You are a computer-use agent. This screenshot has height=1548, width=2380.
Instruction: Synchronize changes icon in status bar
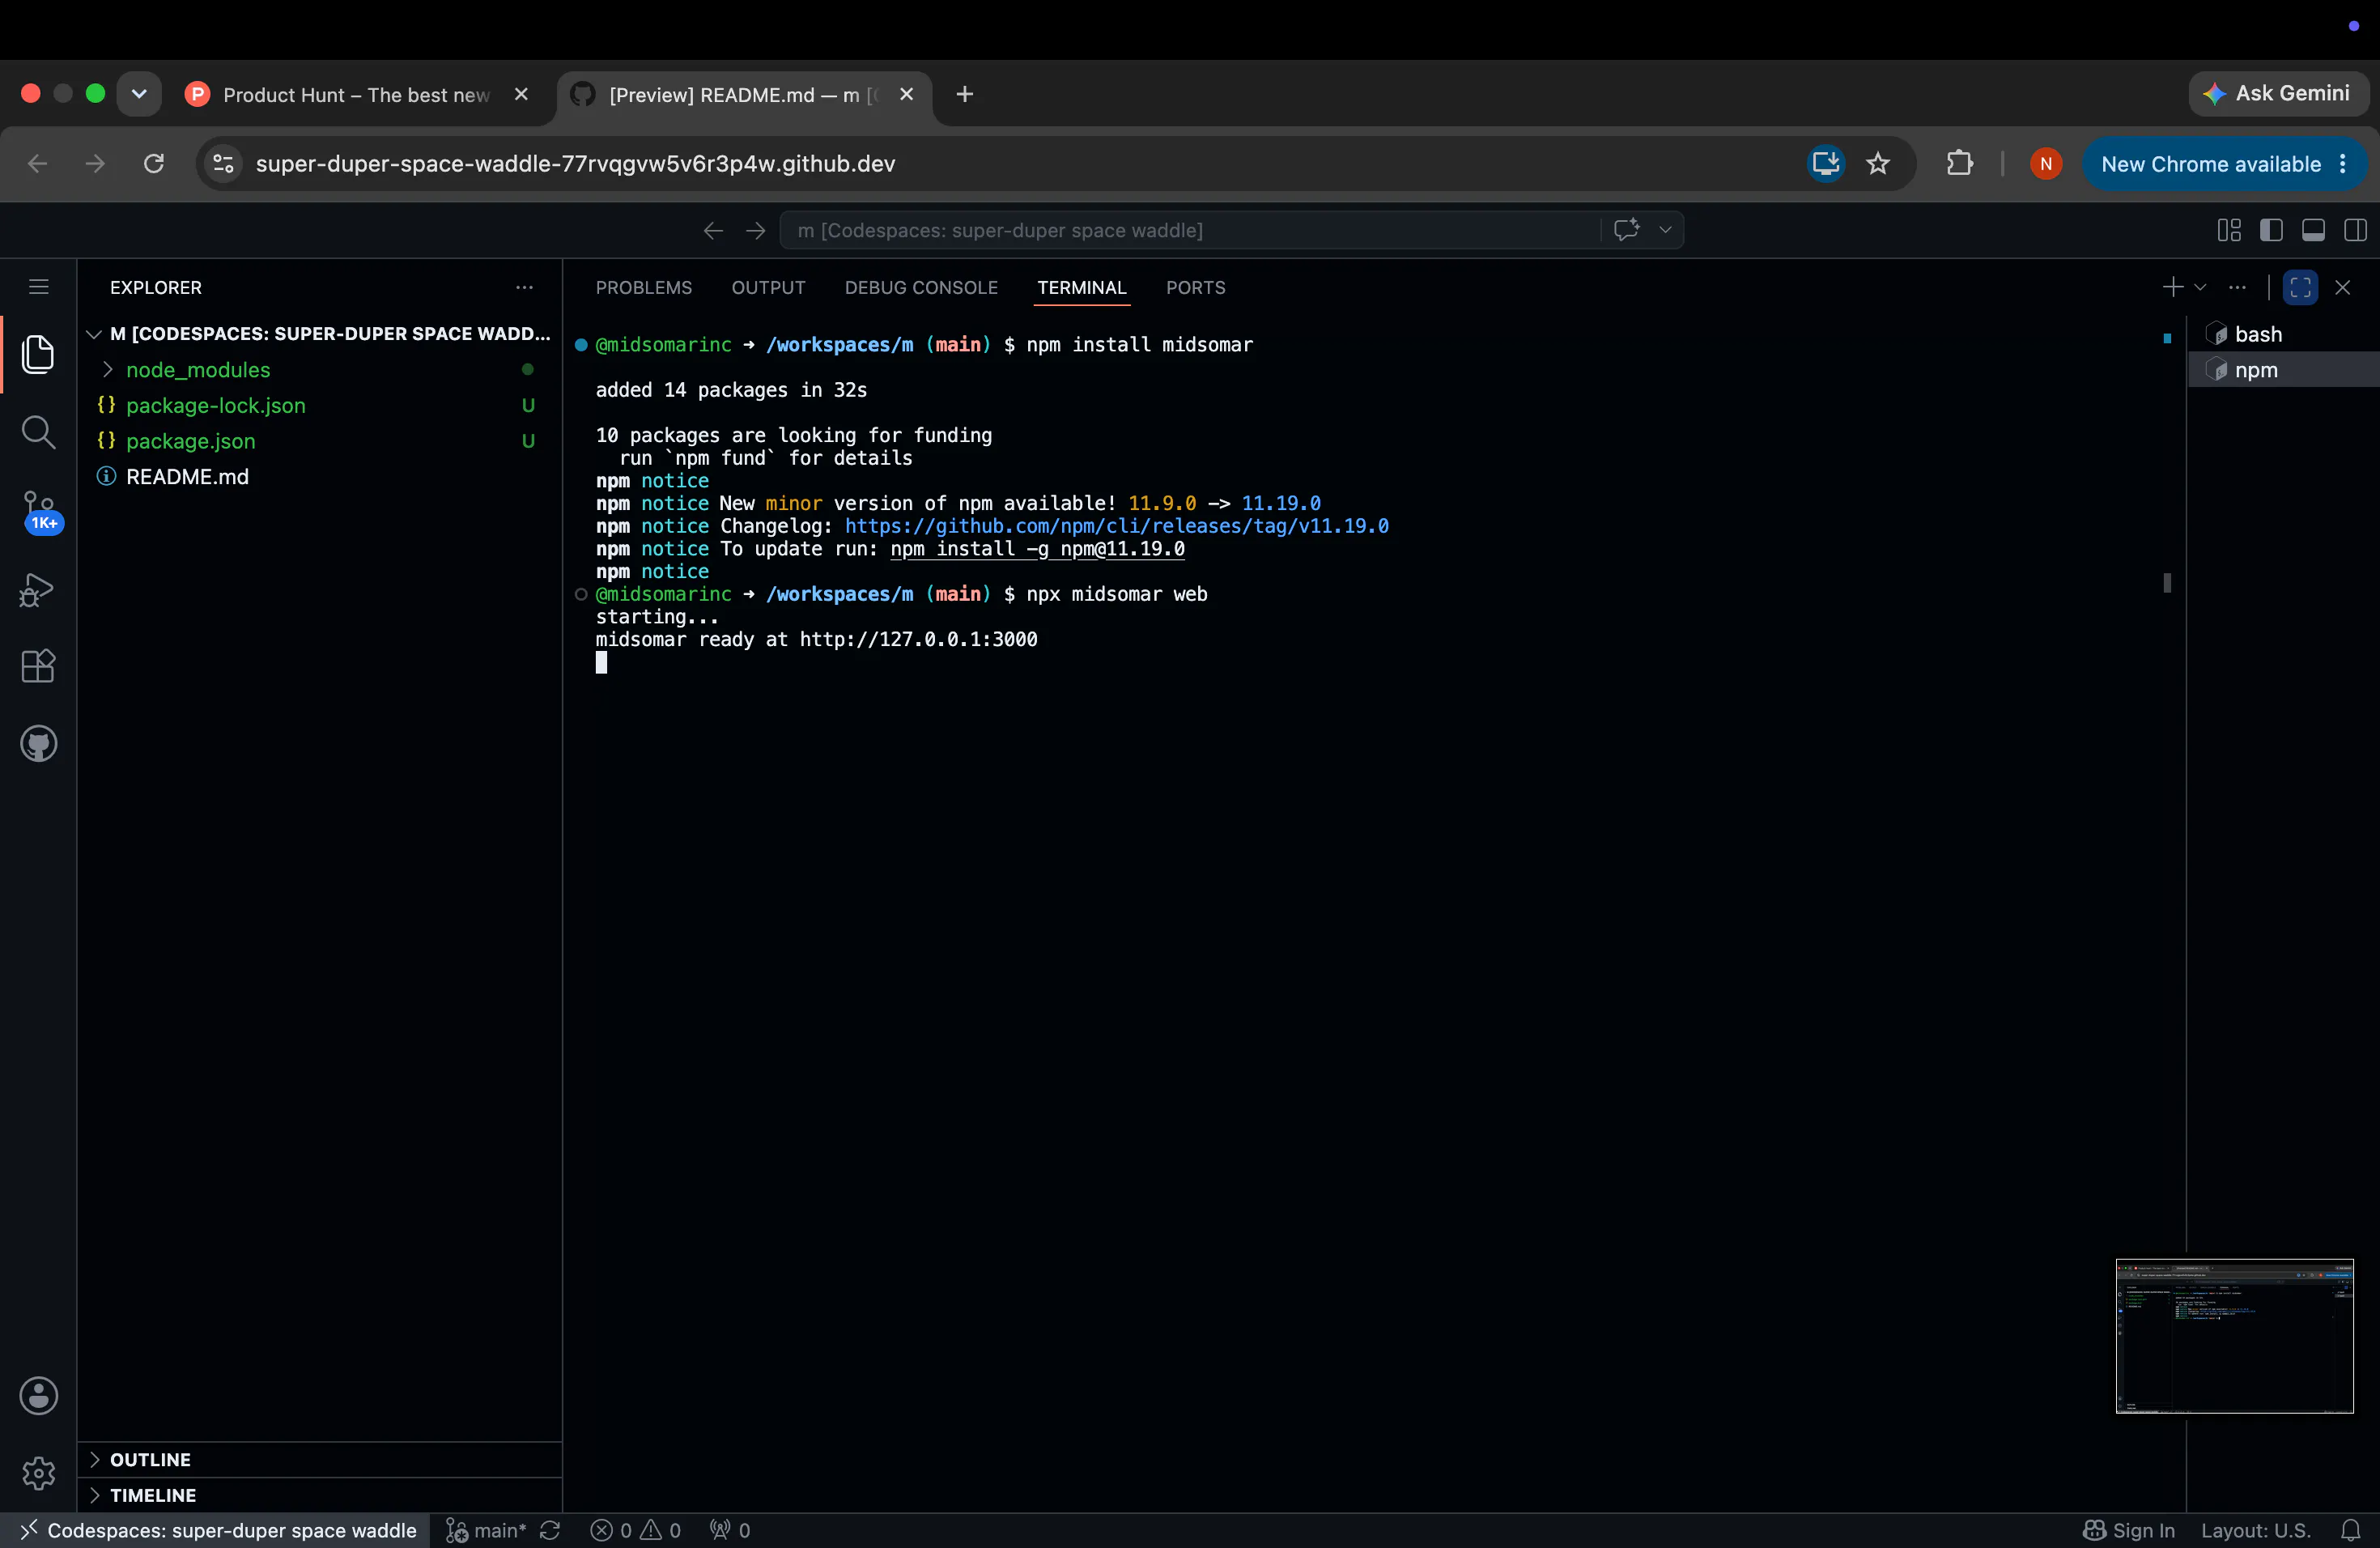coord(550,1530)
